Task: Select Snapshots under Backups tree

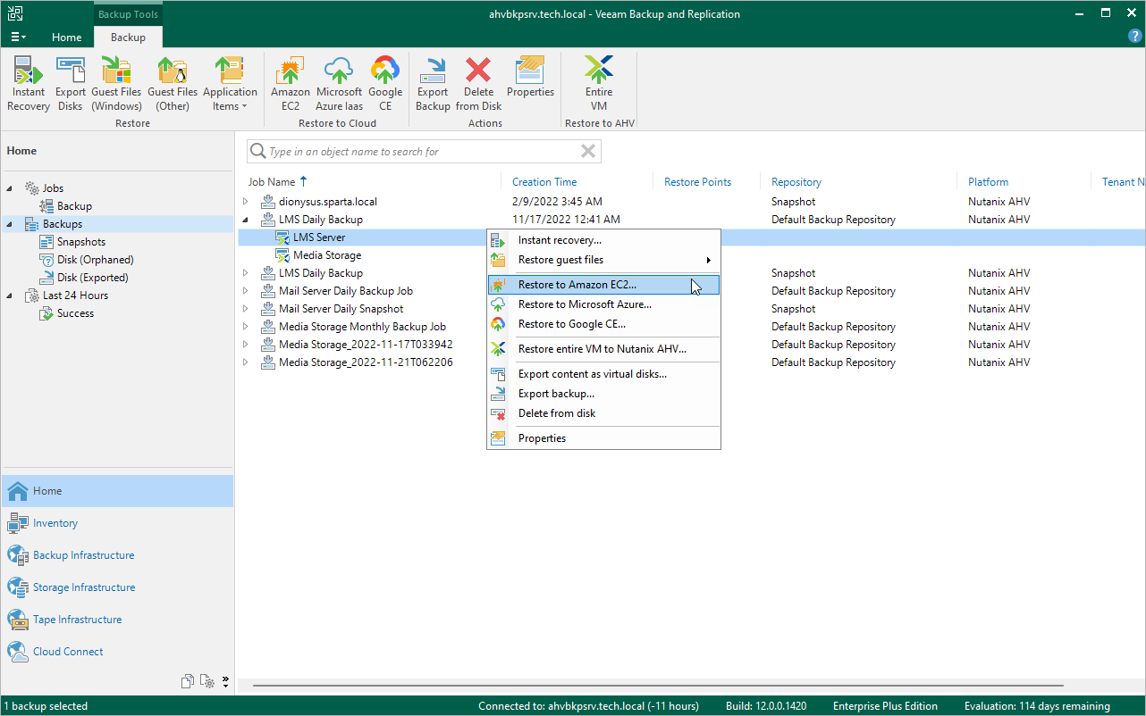Action: [80, 242]
